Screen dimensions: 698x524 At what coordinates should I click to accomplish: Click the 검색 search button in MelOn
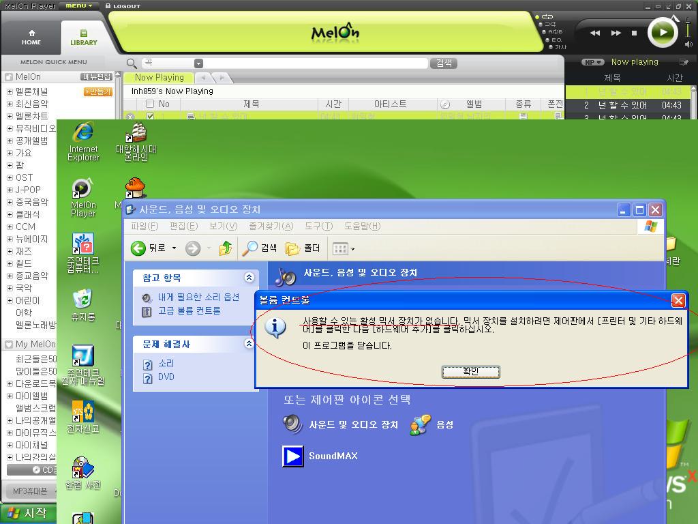pyautogui.click(x=444, y=63)
